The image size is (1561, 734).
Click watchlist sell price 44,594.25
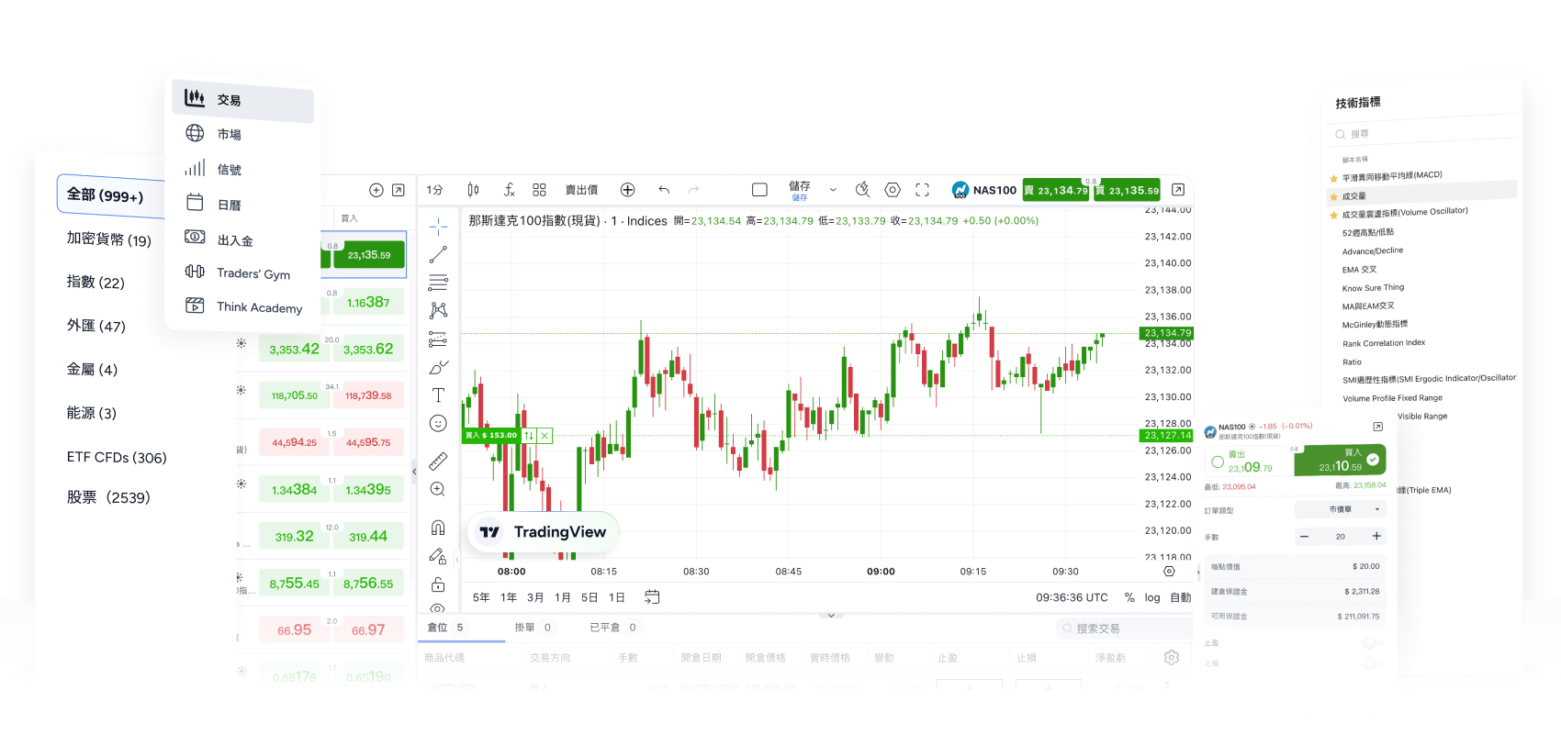[294, 442]
